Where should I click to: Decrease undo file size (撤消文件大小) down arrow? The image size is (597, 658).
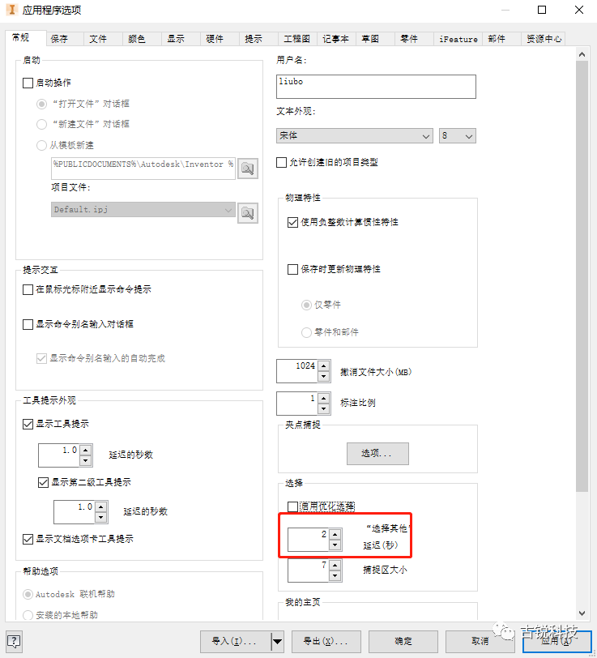point(323,377)
